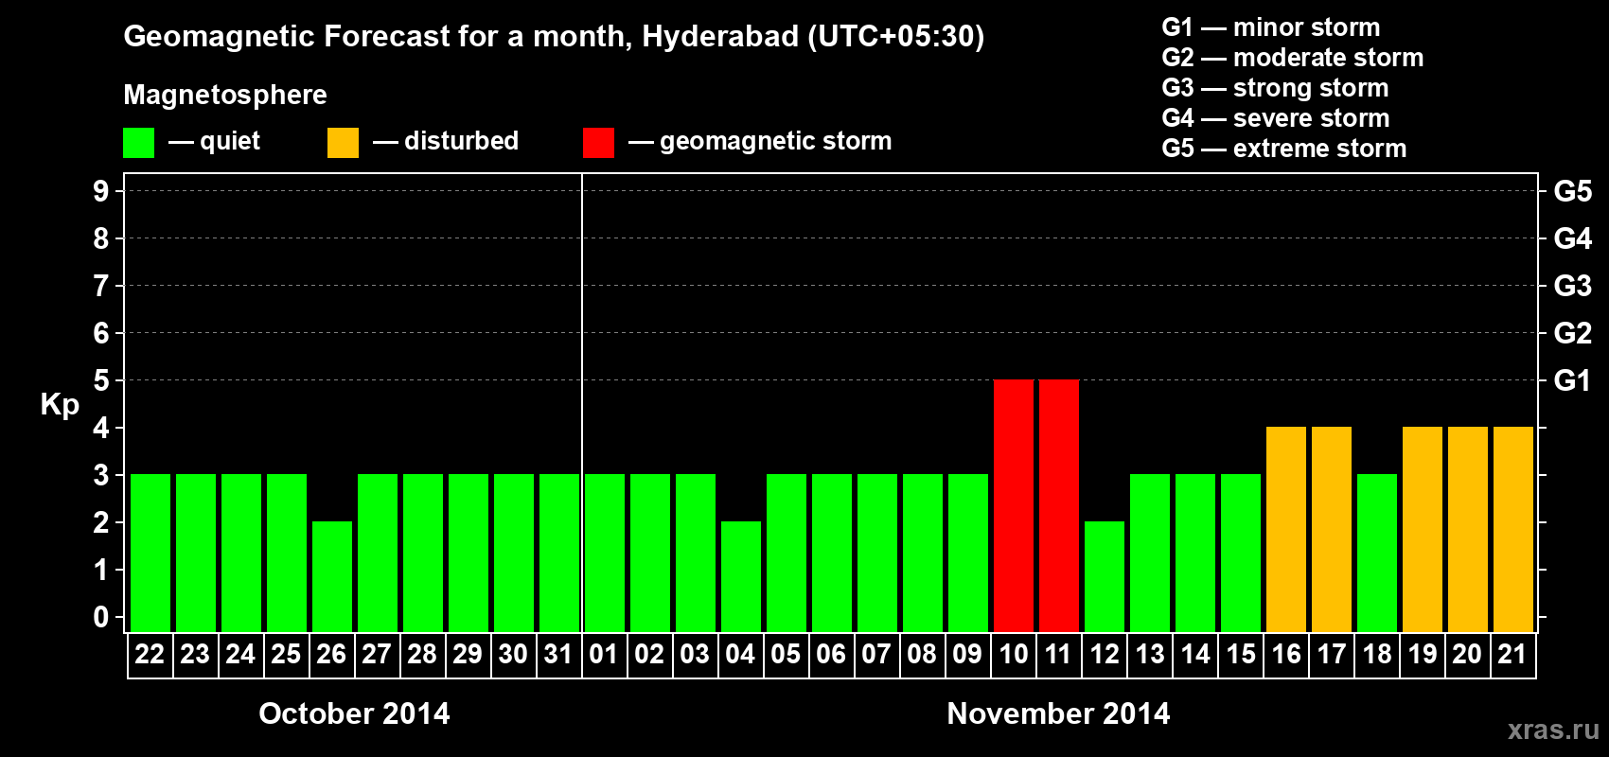1609x757 pixels.
Task: Click the G5 label on right axis
Action: pyautogui.click(x=1572, y=191)
